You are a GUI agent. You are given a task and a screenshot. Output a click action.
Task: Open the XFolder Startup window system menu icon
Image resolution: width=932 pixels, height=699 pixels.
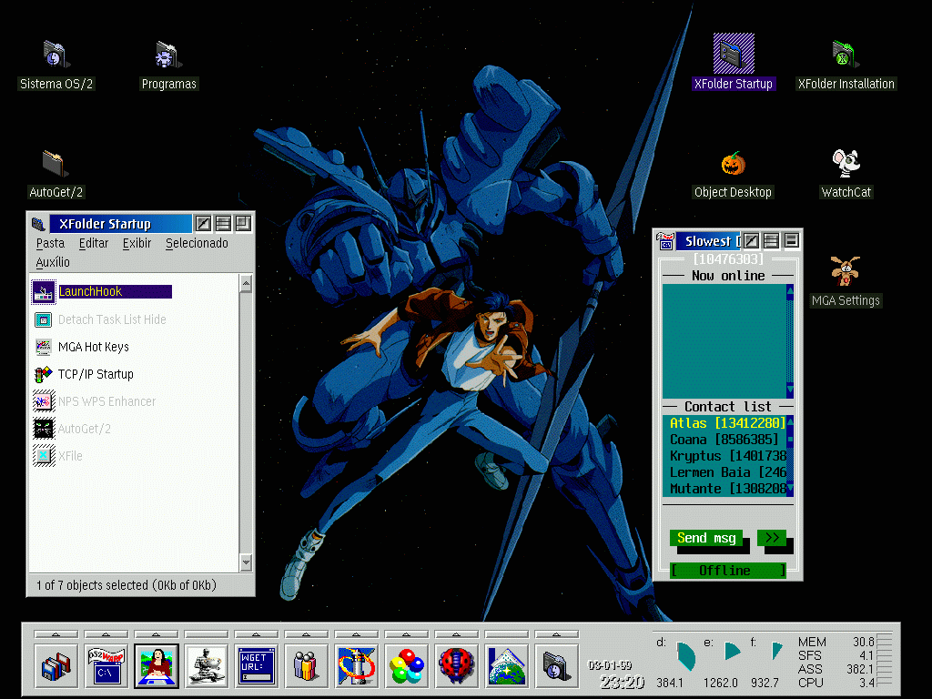coord(38,224)
